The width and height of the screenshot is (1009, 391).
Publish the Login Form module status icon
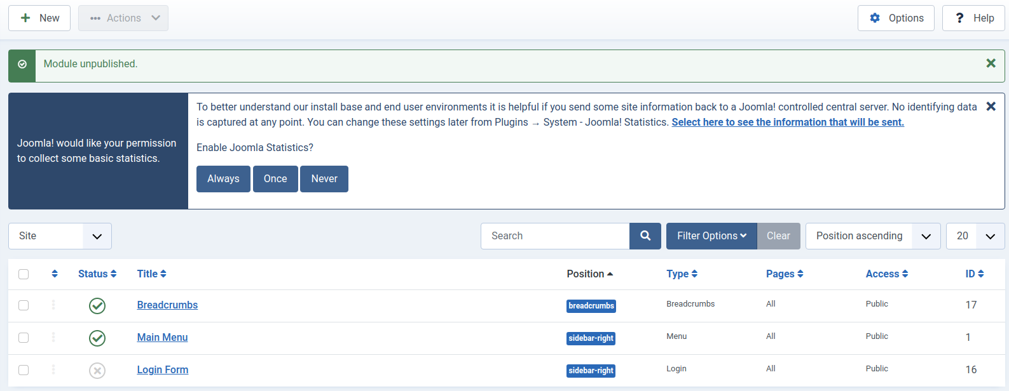[97, 371]
